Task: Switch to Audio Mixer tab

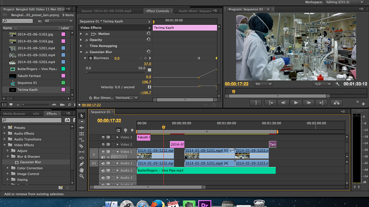Action: (x=195, y=11)
